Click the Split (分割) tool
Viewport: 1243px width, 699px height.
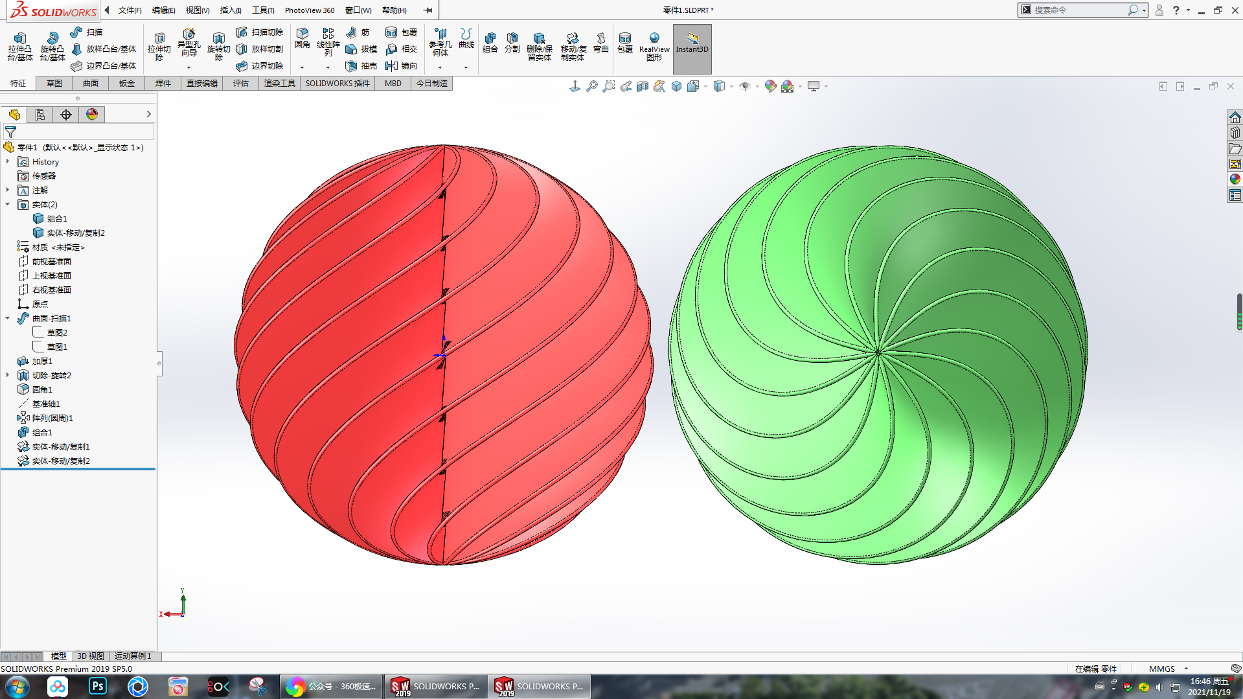512,42
